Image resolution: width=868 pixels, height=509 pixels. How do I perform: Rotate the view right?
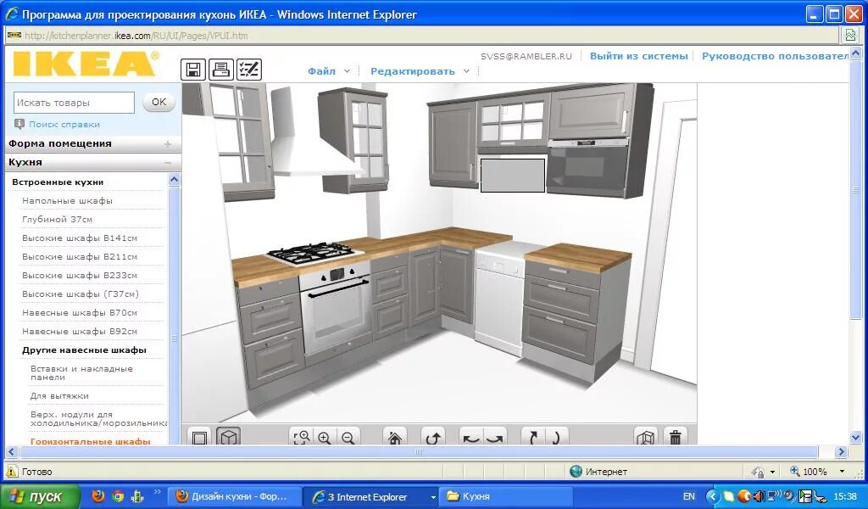click(x=494, y=438)
